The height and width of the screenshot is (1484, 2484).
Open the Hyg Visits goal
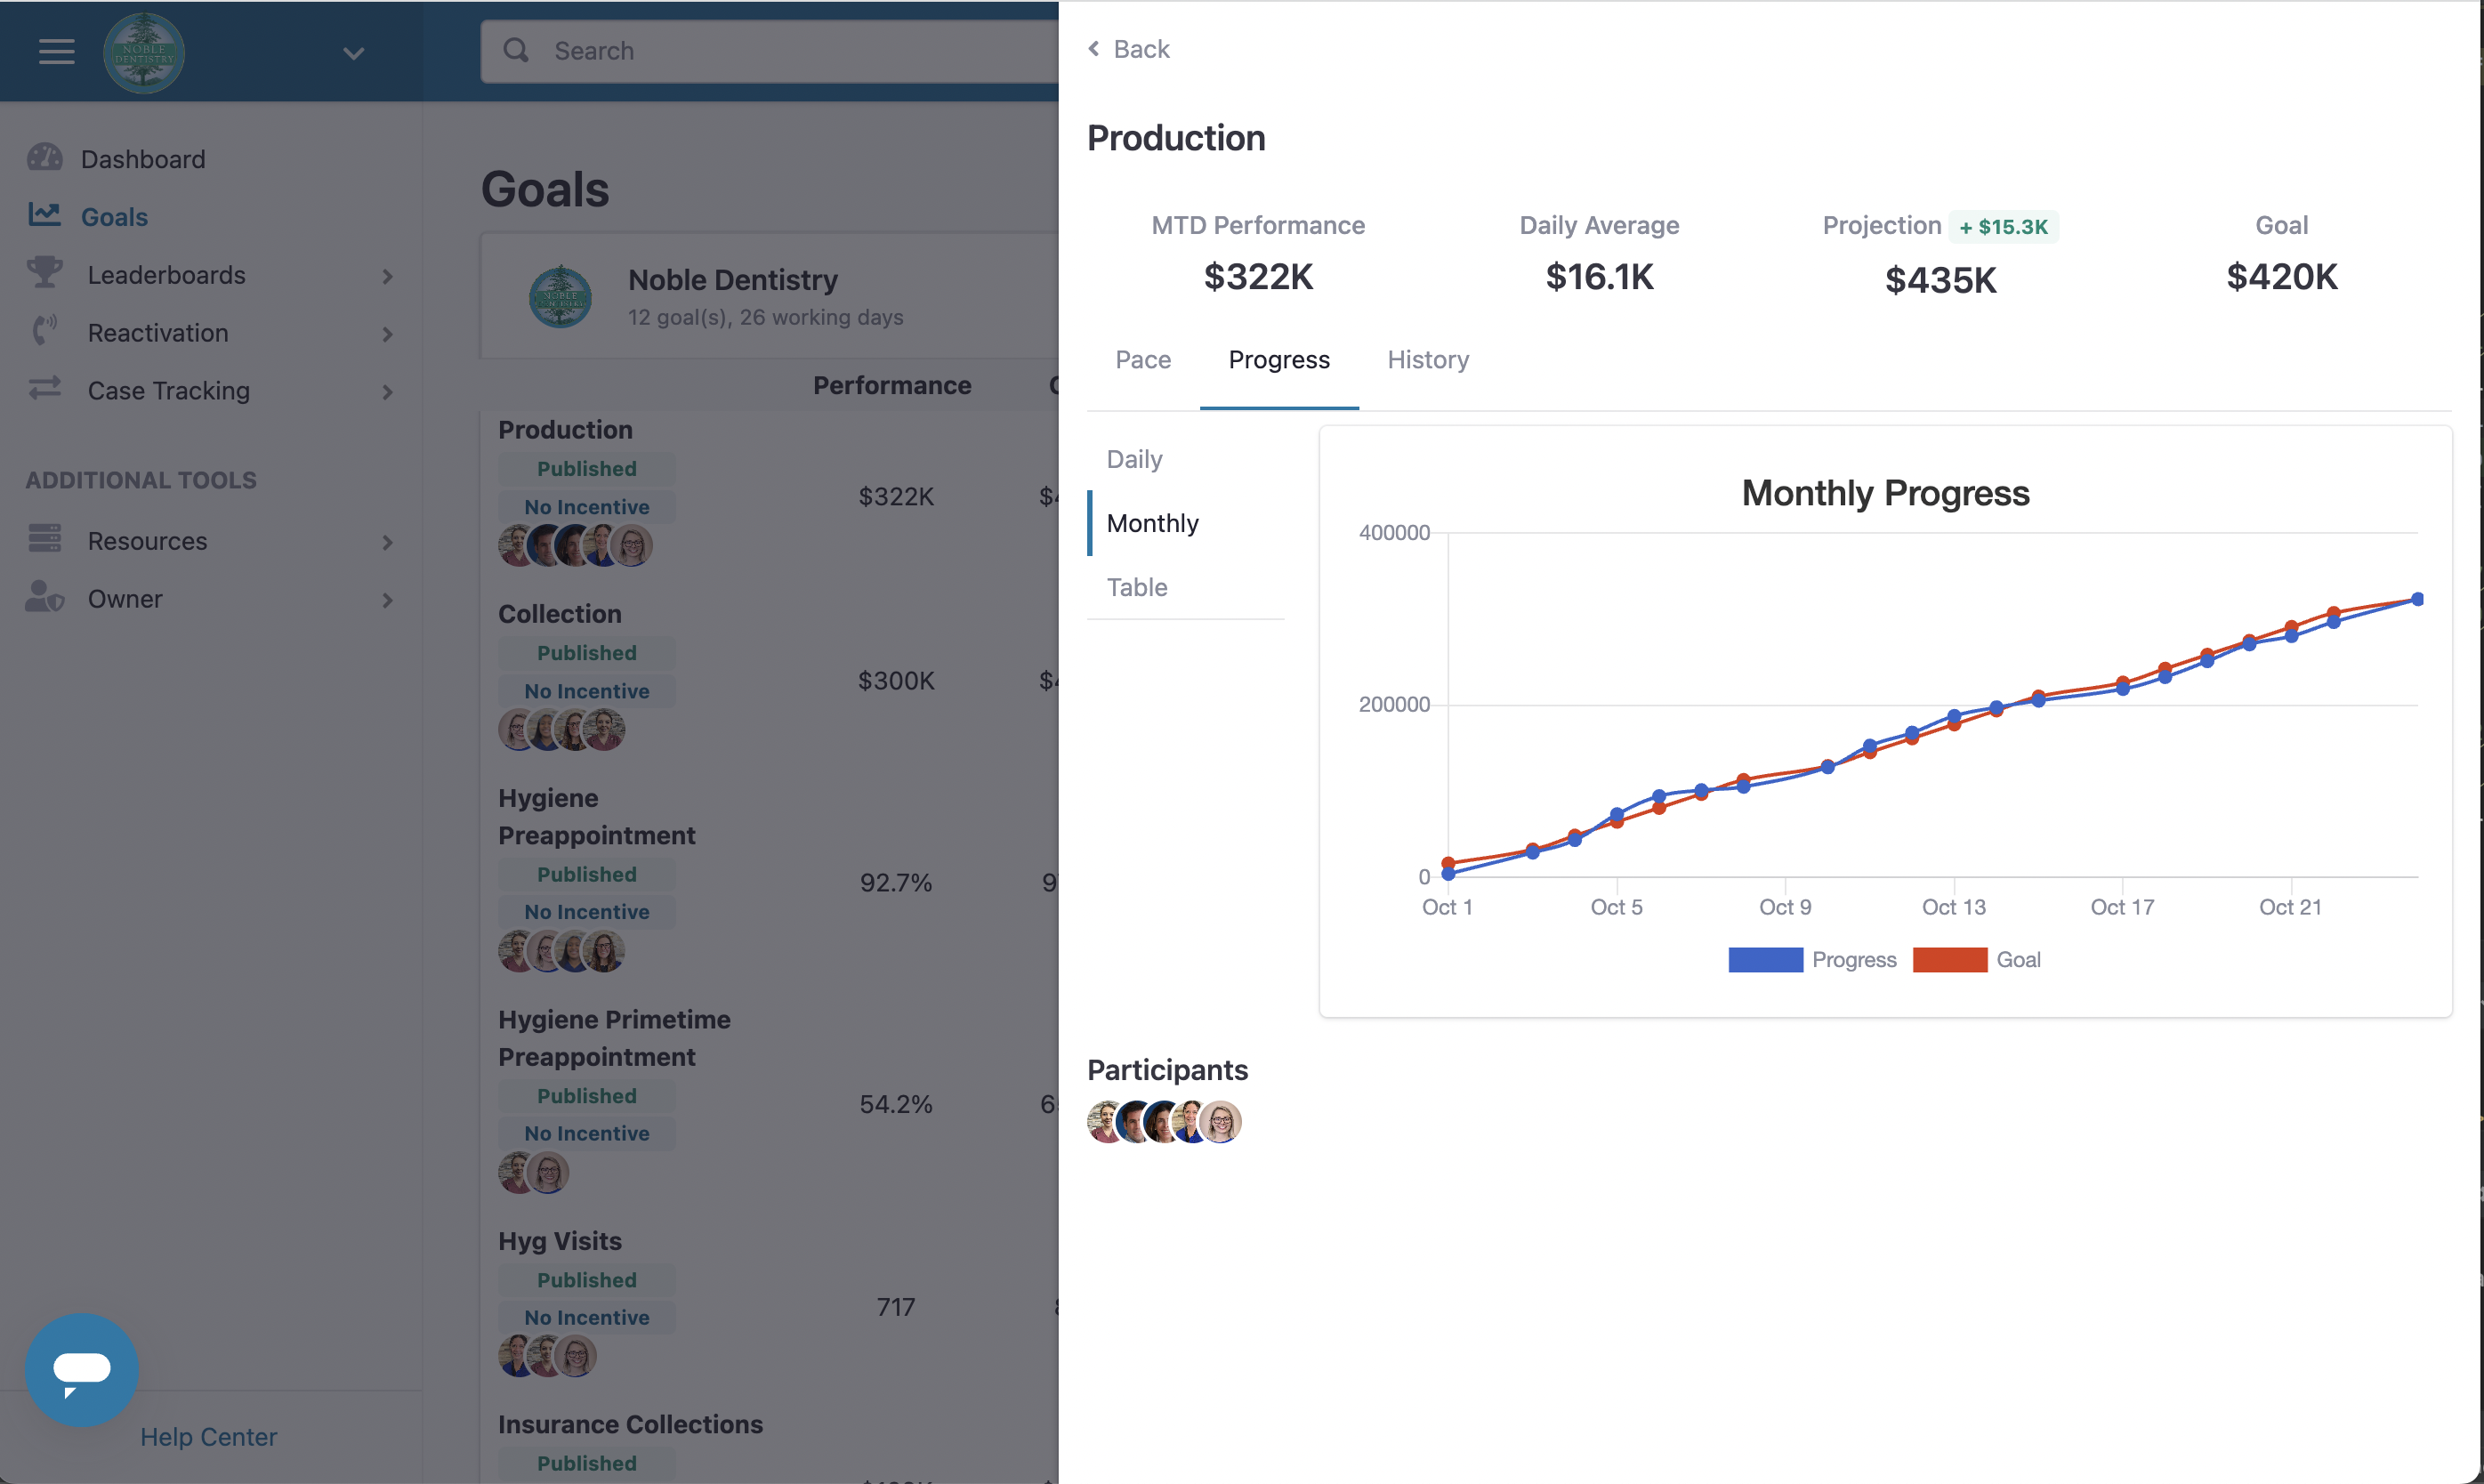click(x=560, y=1241)
